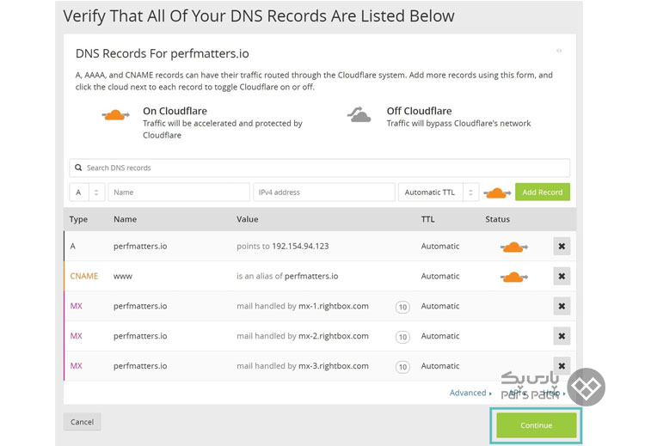
Task: Click the Status column header
Action: point(497,219)
